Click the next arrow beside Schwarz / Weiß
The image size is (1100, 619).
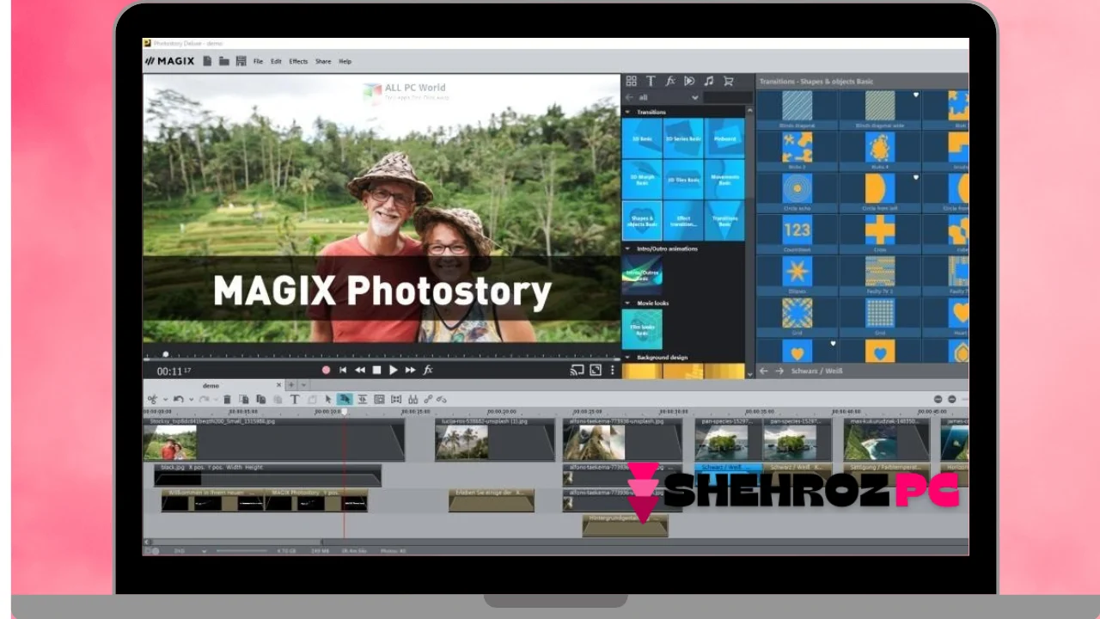tap(779, 371)
